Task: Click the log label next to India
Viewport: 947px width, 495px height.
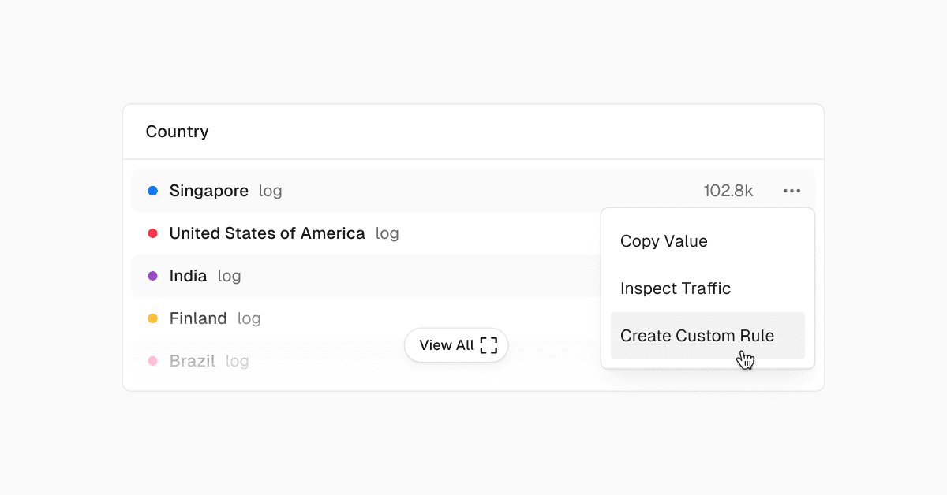Action: tap(229, 276)
